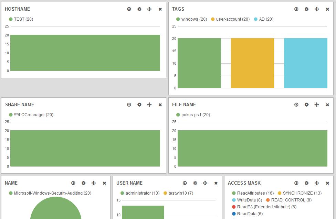Click the move icon on ACCESS MASK panel

pyautogui.click(x=317, y=183)
